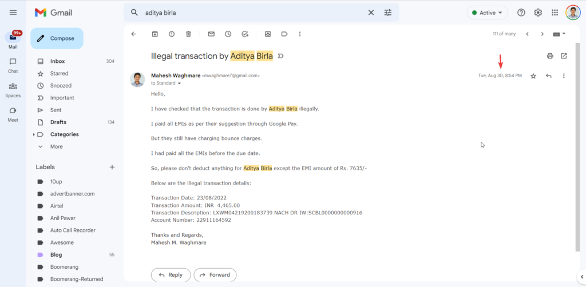This screenshot has height=287, width=586.
Task: Open the toolbar More options menu
Action: point(300,34)
